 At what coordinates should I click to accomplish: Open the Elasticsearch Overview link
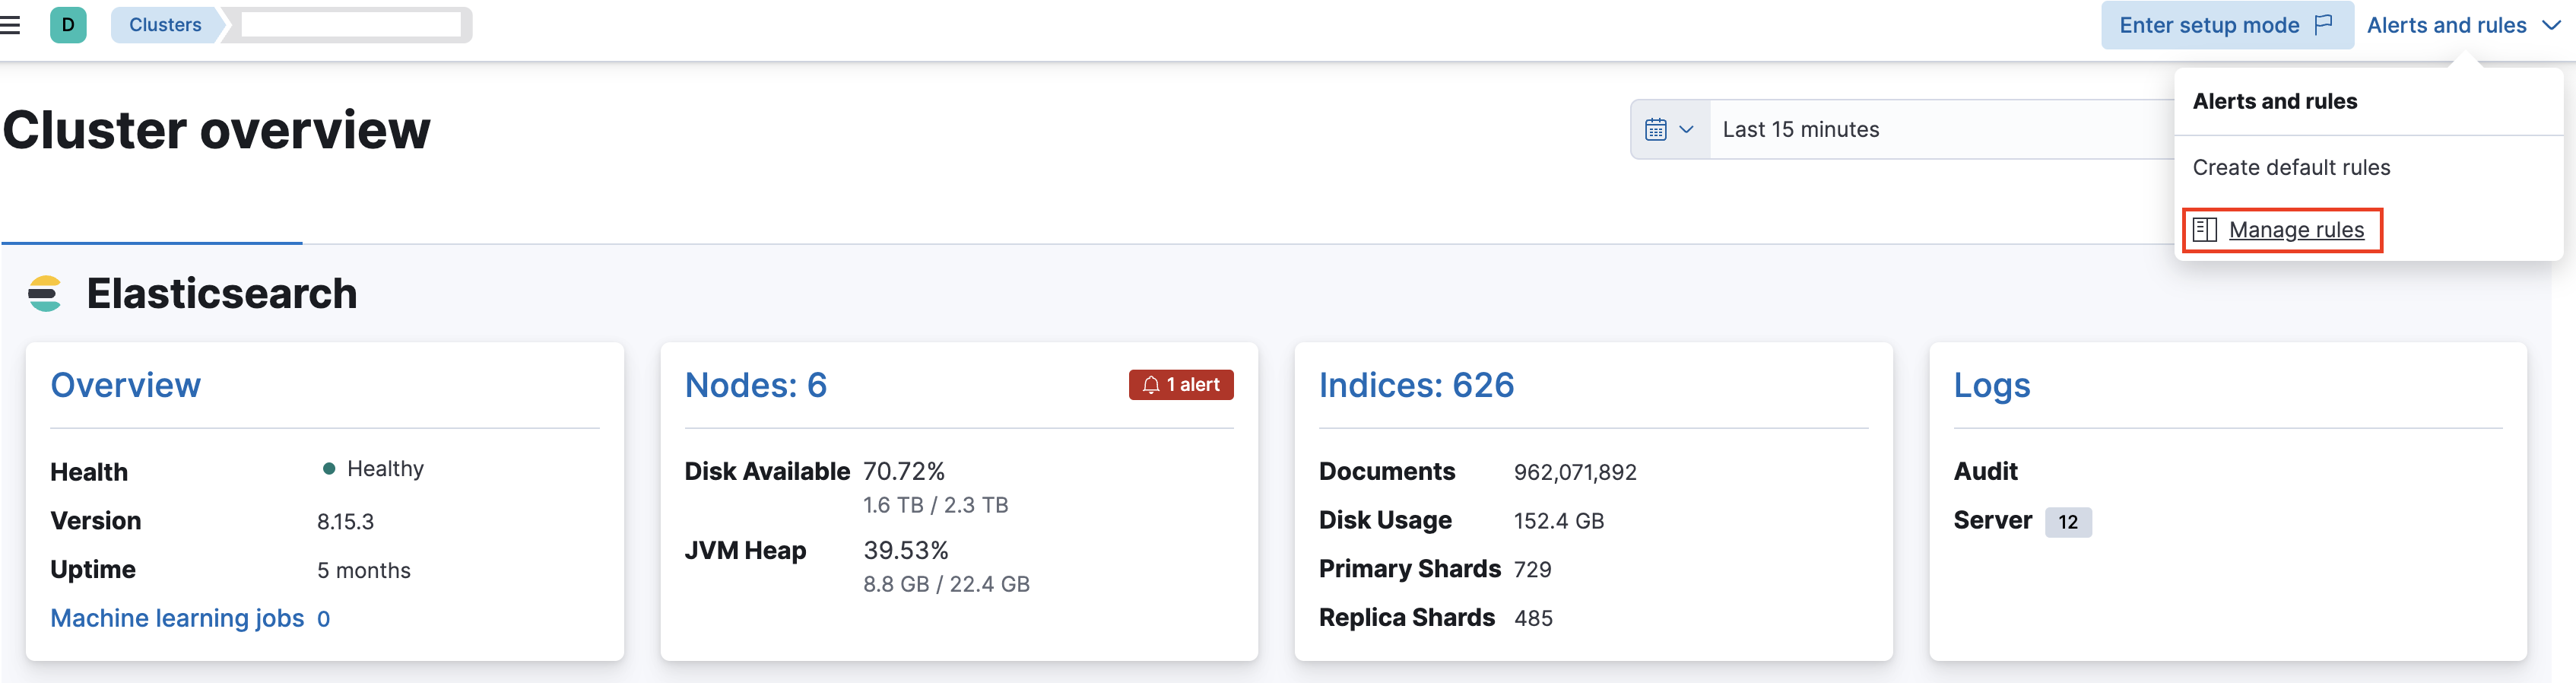tap(126, 385)
